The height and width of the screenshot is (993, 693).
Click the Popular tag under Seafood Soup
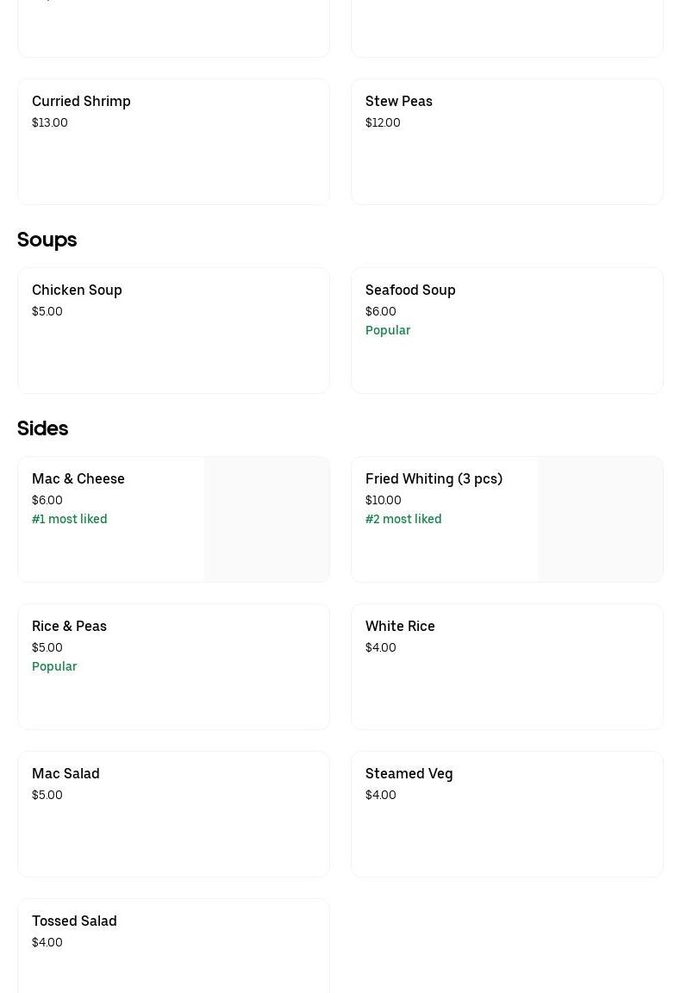pyautogui.click(x=388, y=330)
